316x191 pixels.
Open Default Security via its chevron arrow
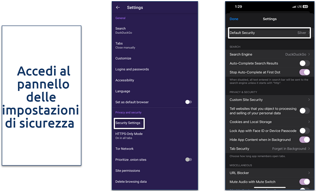point(309,33)
